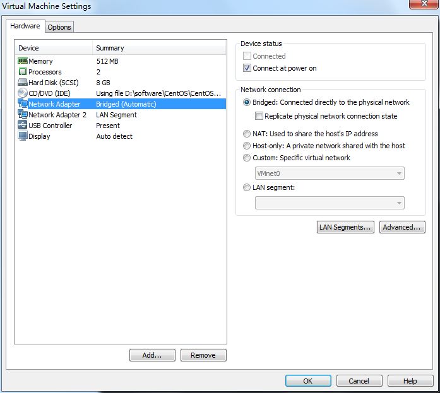This screenshot has height=393, width=440.
Task: Click the Device column header
Action: pyautogui.click(x=53, y=48)
